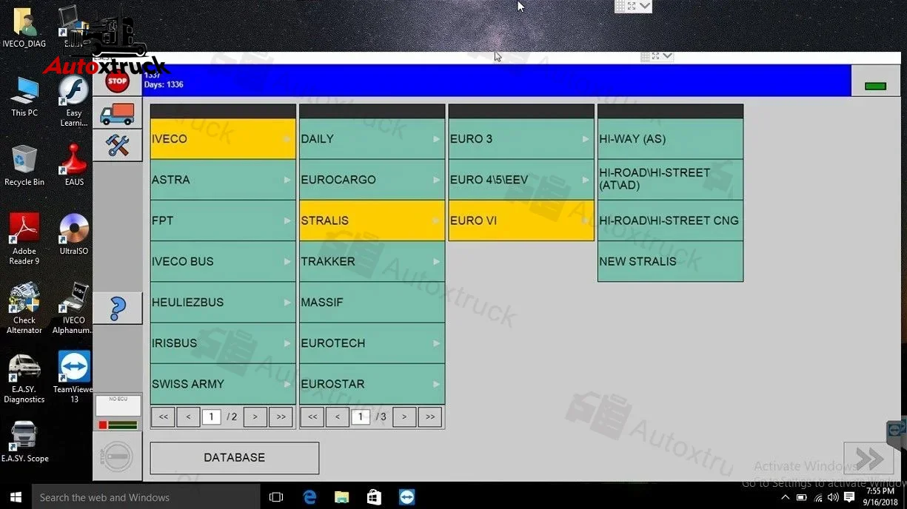
Task: Choose HI-WAY (AS) variant
Action: coord(671,139)
